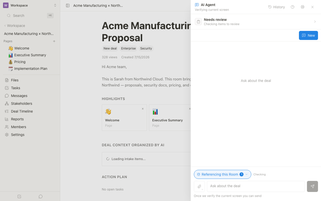
Task: Click the "No open tasks" text
Action: click(x=113, y=189)
